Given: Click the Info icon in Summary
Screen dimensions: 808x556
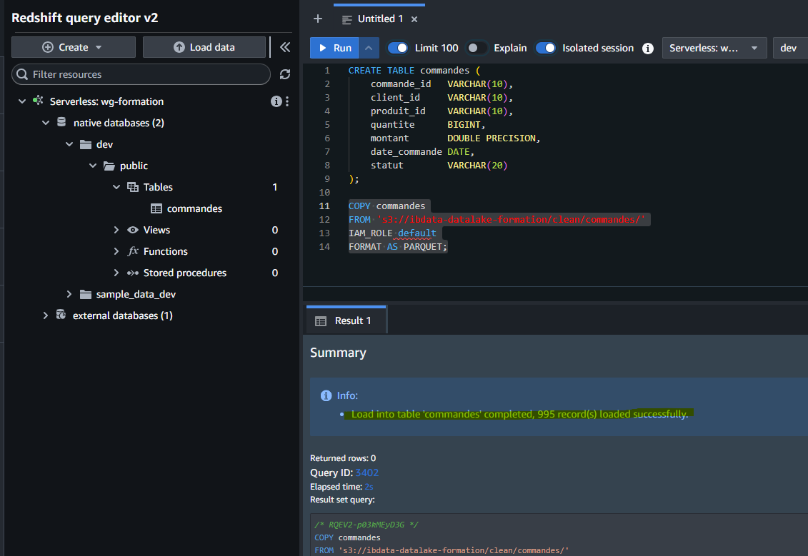Looking at the screenshot, I should [x=326, y=395].
